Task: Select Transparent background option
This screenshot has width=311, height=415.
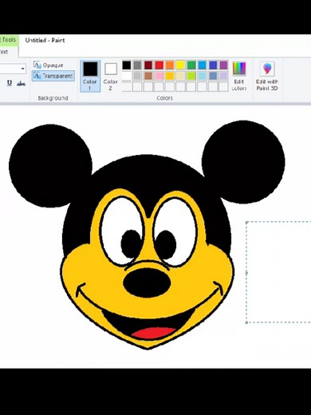Action: coord(53,76)
